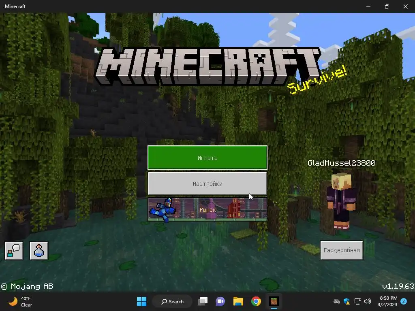Click the potion bottle icon
This screenshot has width=415, height=311.
point(39,250)
